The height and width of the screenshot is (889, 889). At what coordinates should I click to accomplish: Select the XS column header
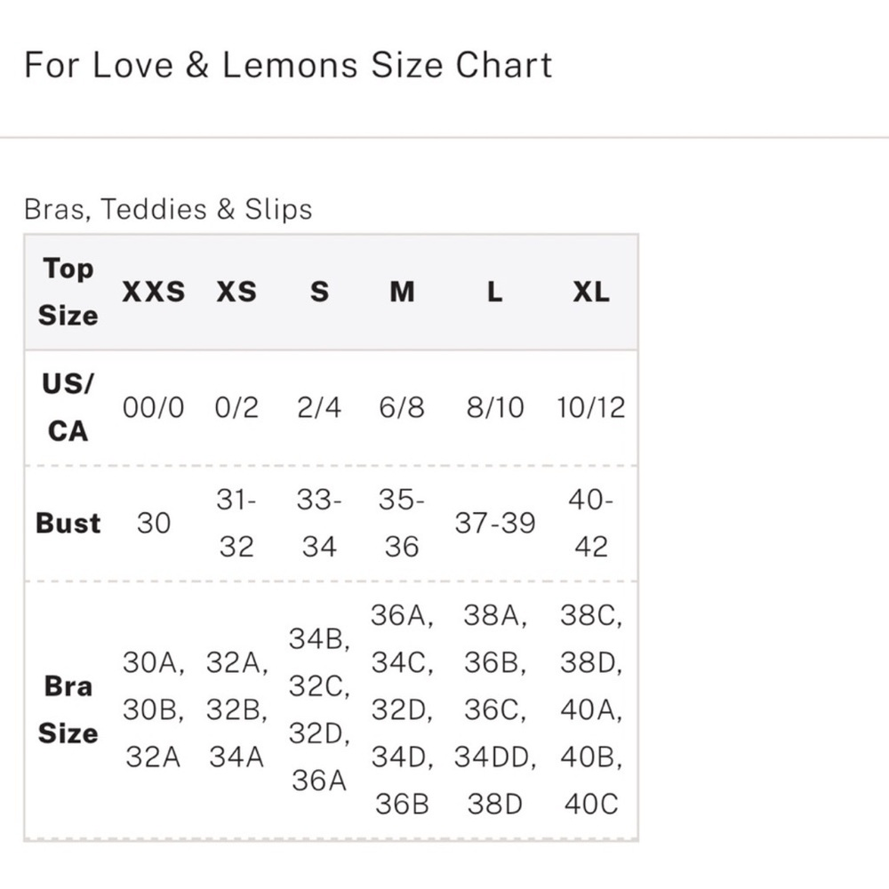(x=236, y=292)
